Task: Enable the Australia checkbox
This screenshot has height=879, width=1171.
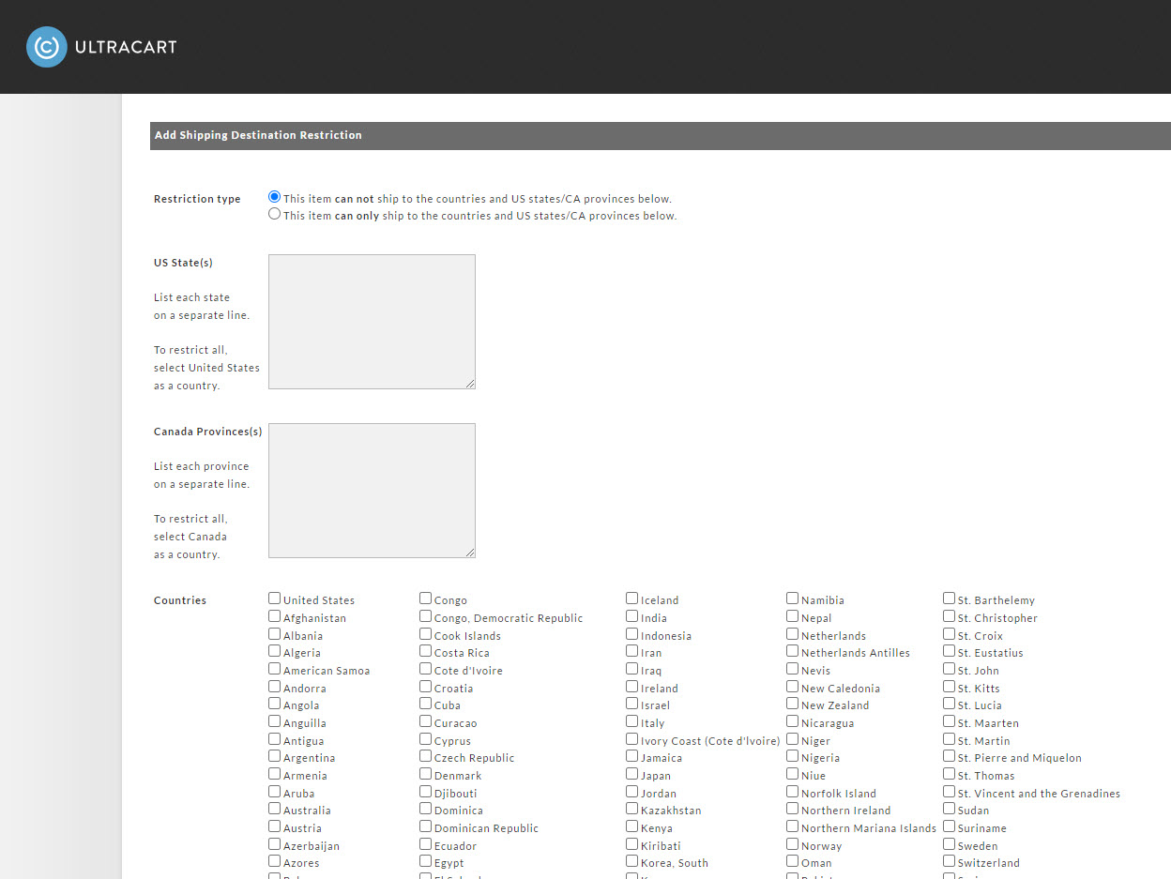Action: click(274, 809)
